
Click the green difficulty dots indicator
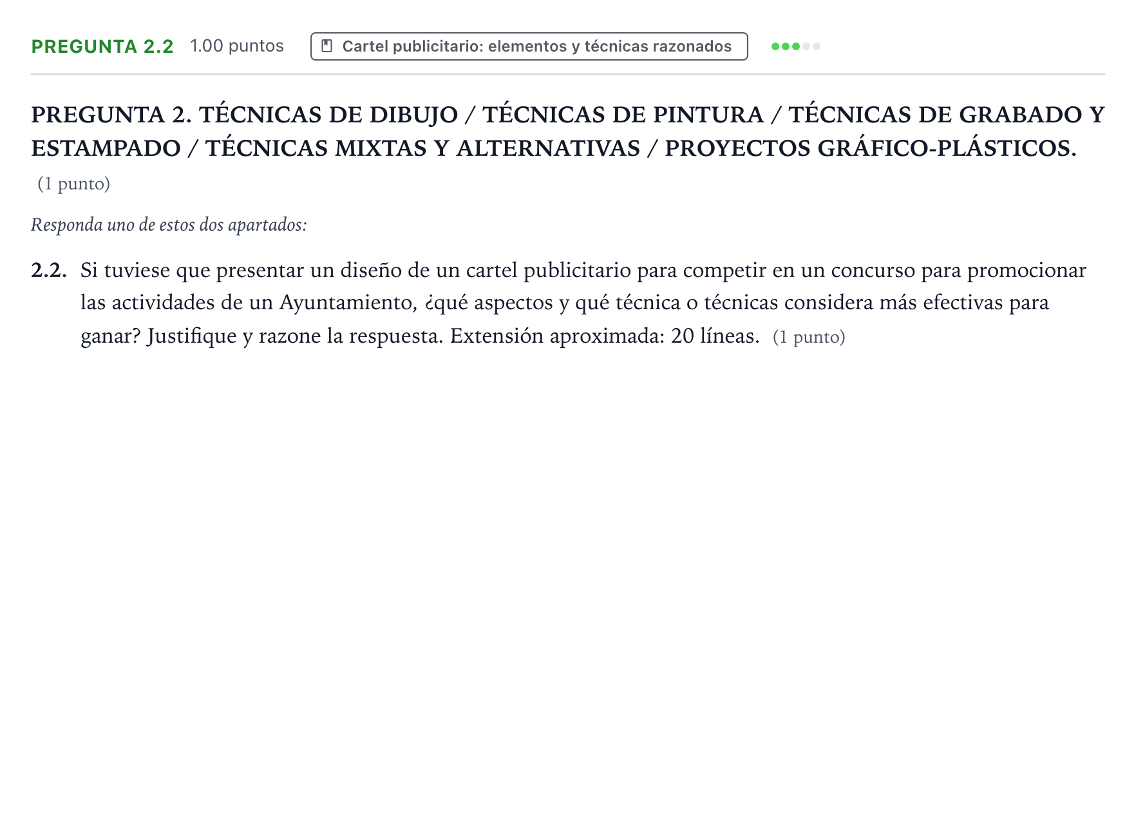pos(795,46)
